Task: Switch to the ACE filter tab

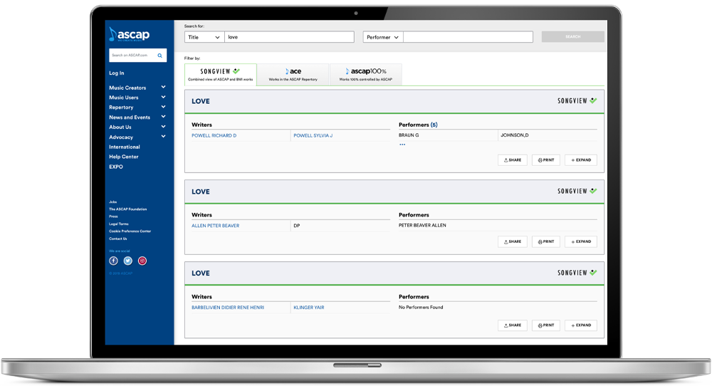Action: (x=293, y=75)
